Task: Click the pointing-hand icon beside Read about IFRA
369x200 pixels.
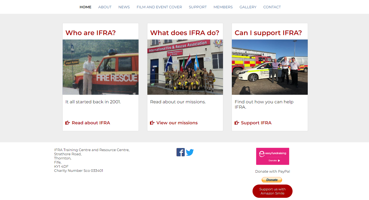Action: coord(68,123)
